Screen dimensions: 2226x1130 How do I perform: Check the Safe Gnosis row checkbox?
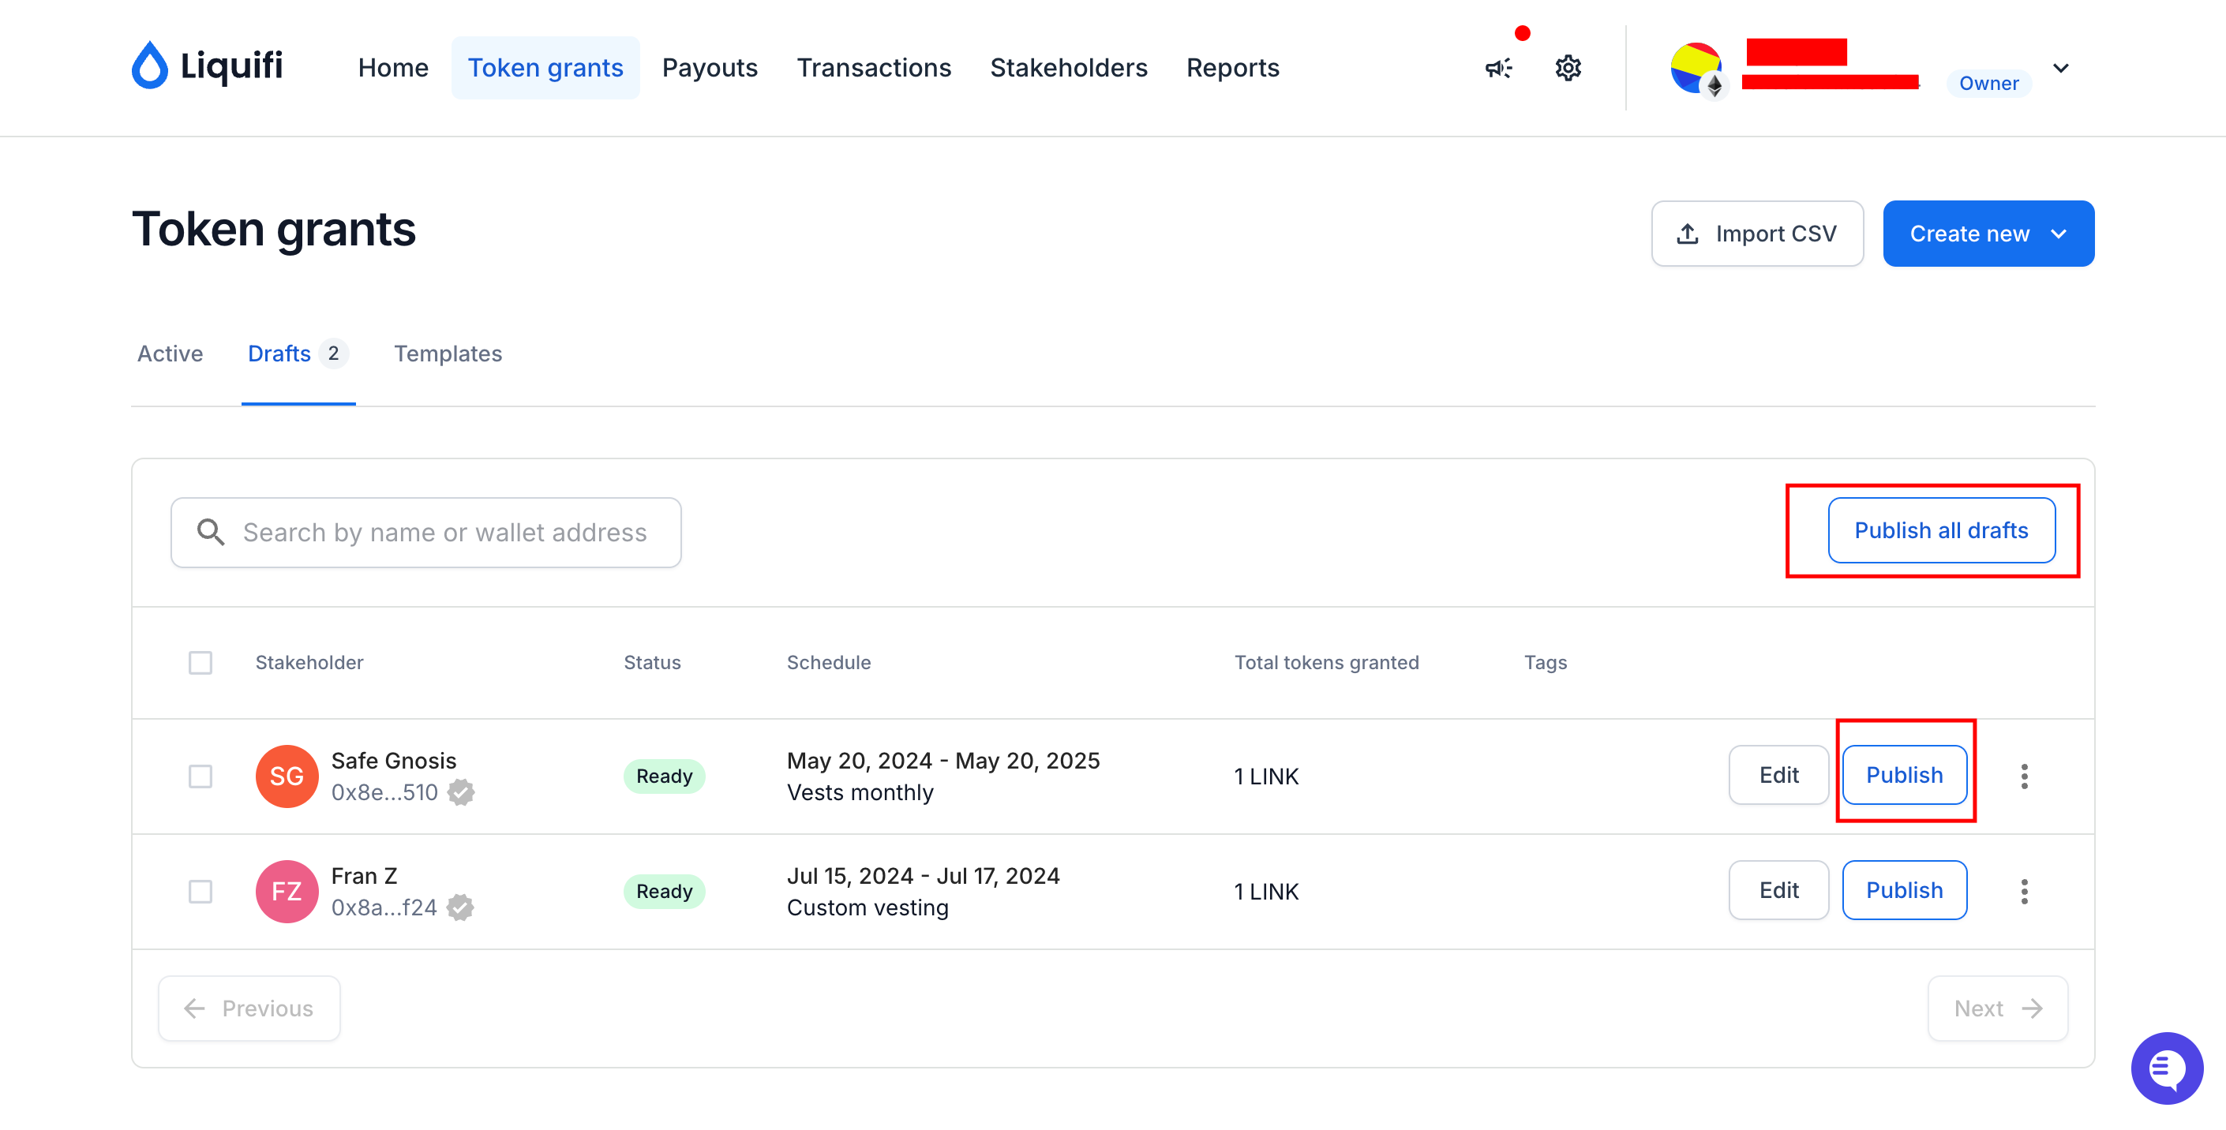[x=200, y=776]
